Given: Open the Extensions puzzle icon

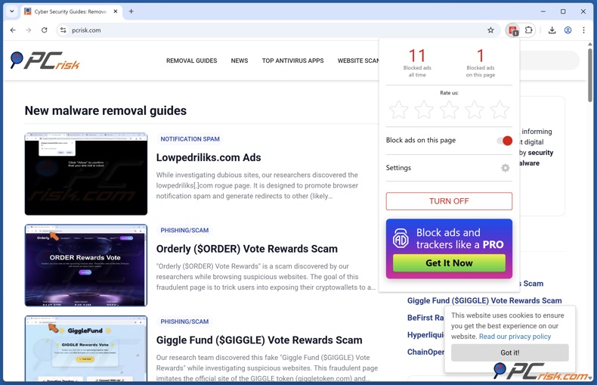Looking at the screenshot, I should (529, 30).
